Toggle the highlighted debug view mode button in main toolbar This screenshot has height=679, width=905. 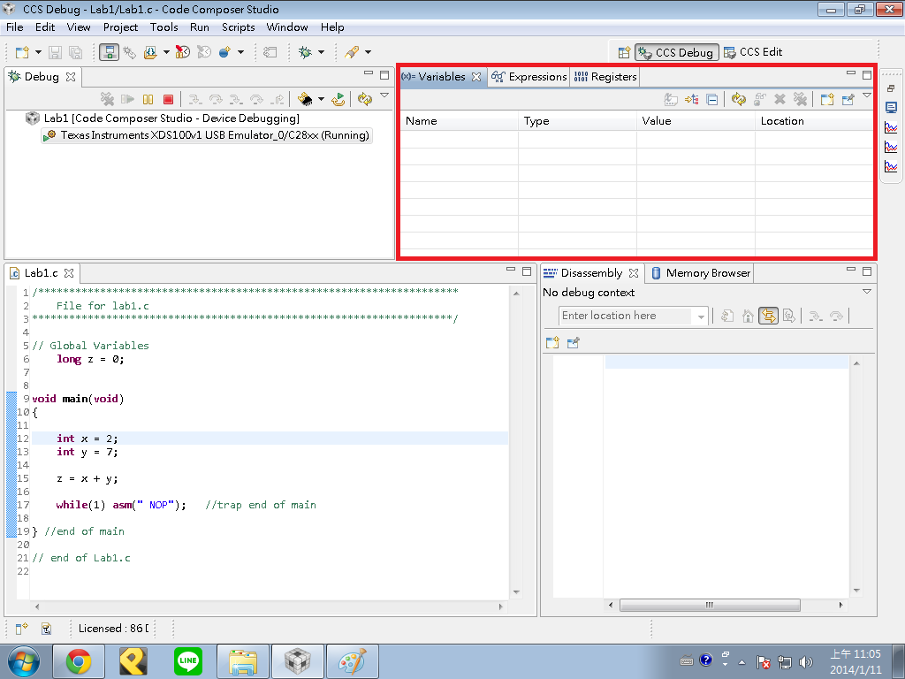click(109, 52)
